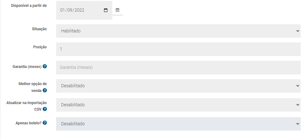Viewport: 305px width, 139px height.
Task: Click the Posição input field
Action: tap(178, 49)
